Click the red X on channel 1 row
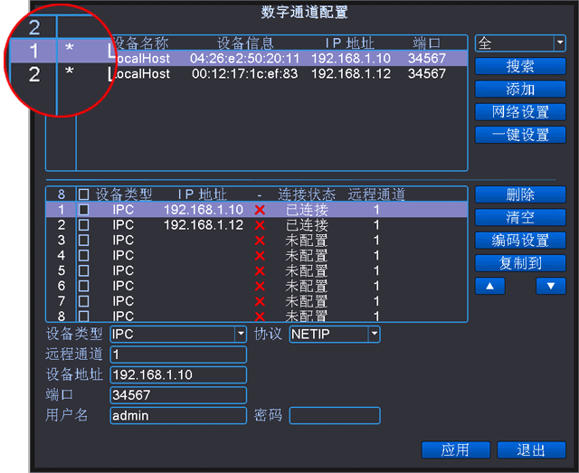The width and height of the screenshot is (579, 473). (x=260, y=210)
